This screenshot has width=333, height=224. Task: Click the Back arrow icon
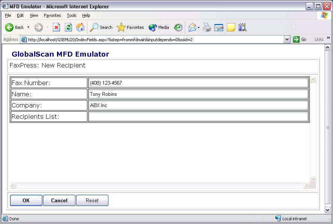coord(9,27)
